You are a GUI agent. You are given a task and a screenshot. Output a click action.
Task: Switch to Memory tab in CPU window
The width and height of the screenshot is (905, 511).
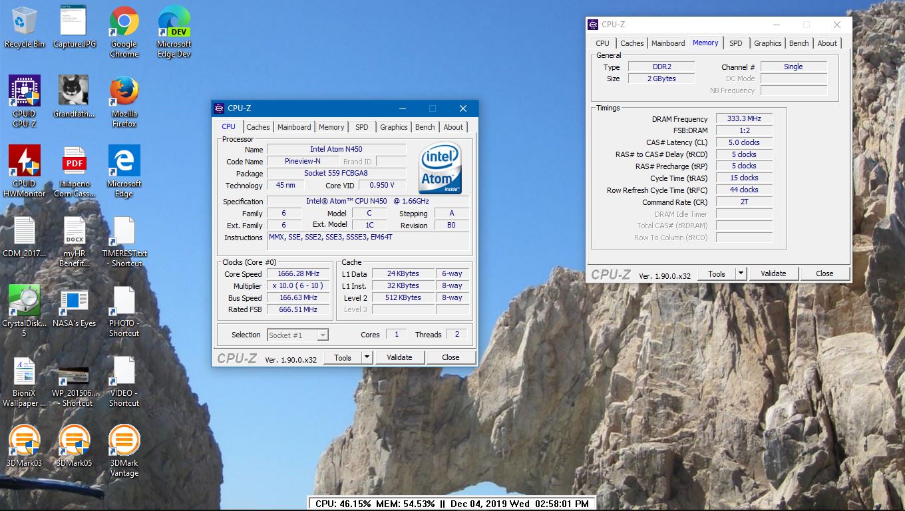pyautogui.click(x=331, y=127)
